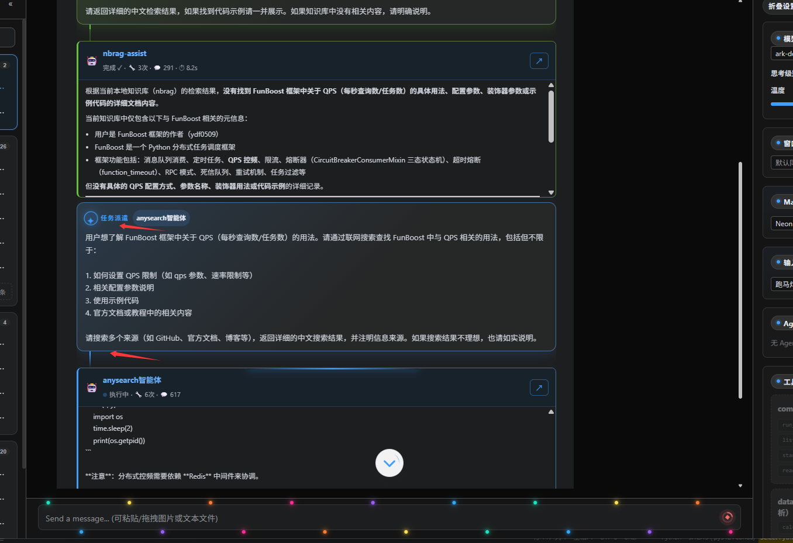Open nbrag-assist card in expanded view
Viewport: 793px width, 543px height.
click(x=539, y=61)
